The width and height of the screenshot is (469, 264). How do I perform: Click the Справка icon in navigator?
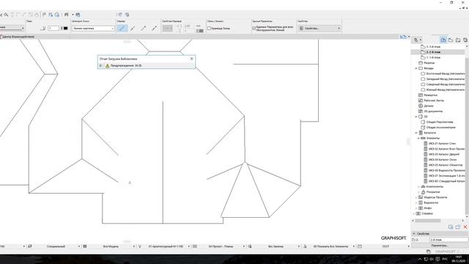(418, 213)
